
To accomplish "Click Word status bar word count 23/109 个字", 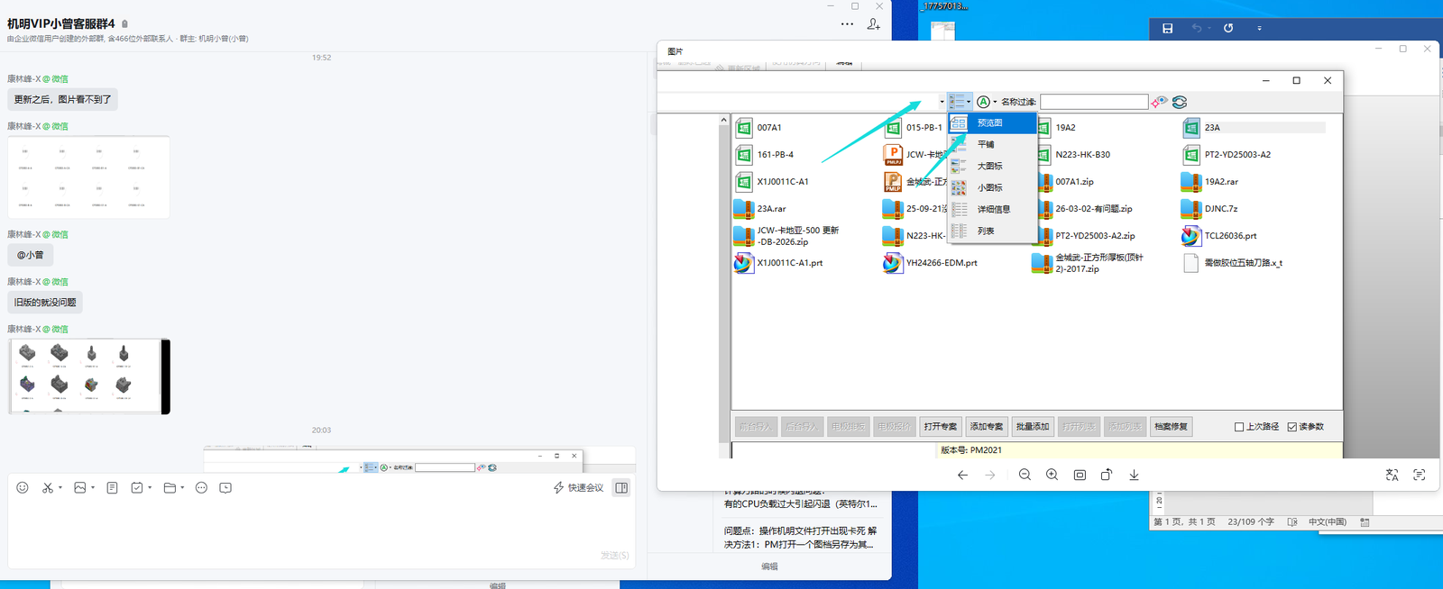I will [x=1250, y=522].
